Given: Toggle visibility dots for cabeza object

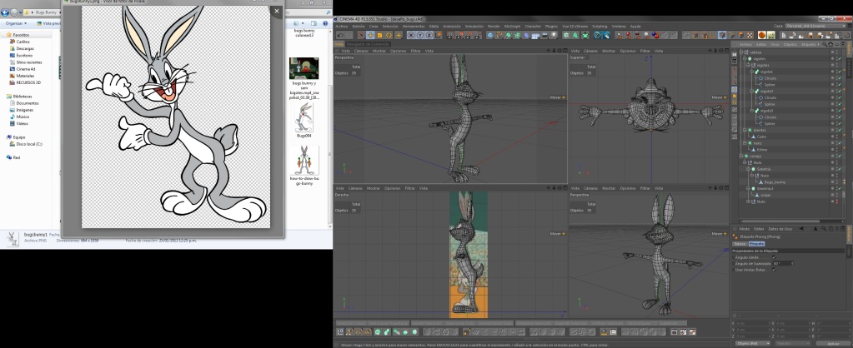Looking at the screenshot, I should point(836,52).
